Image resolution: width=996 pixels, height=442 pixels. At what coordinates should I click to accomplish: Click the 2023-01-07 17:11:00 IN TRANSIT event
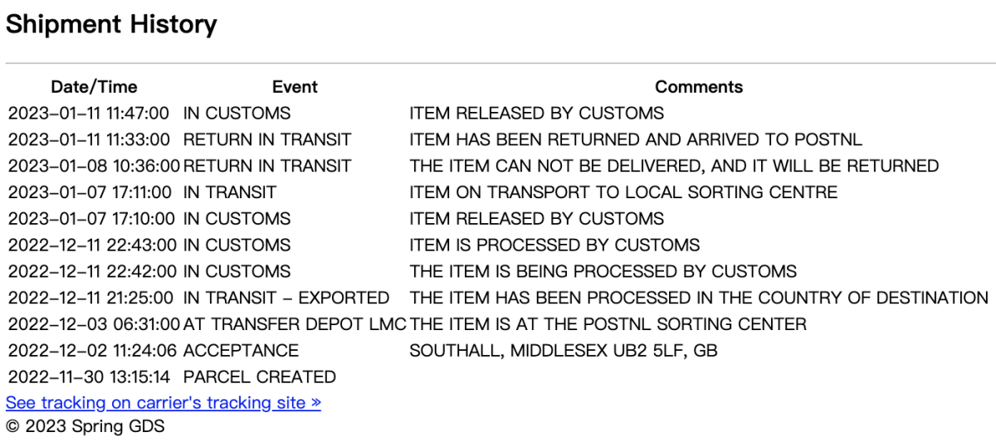click(x=230, y=192)
